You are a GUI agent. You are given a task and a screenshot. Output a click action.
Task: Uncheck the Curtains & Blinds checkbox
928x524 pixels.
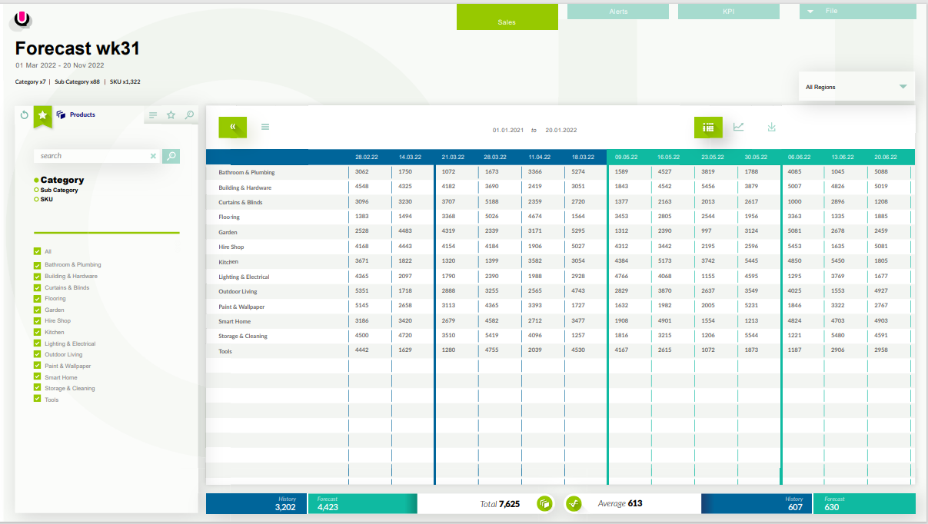37,287
